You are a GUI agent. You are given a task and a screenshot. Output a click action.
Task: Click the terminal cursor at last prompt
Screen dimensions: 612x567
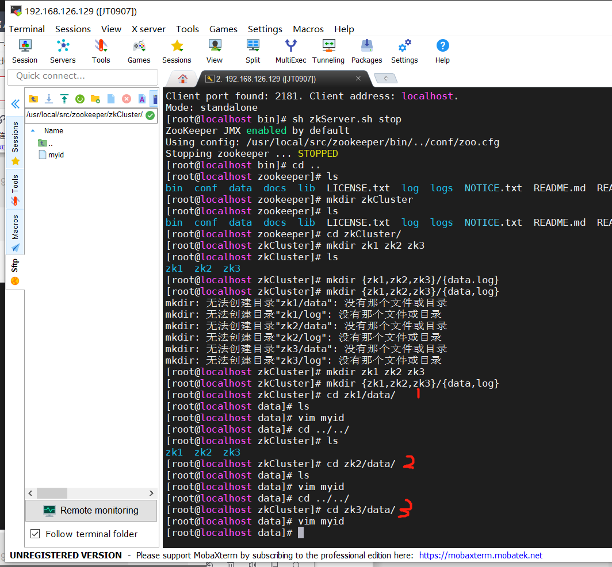pos(300,533)
